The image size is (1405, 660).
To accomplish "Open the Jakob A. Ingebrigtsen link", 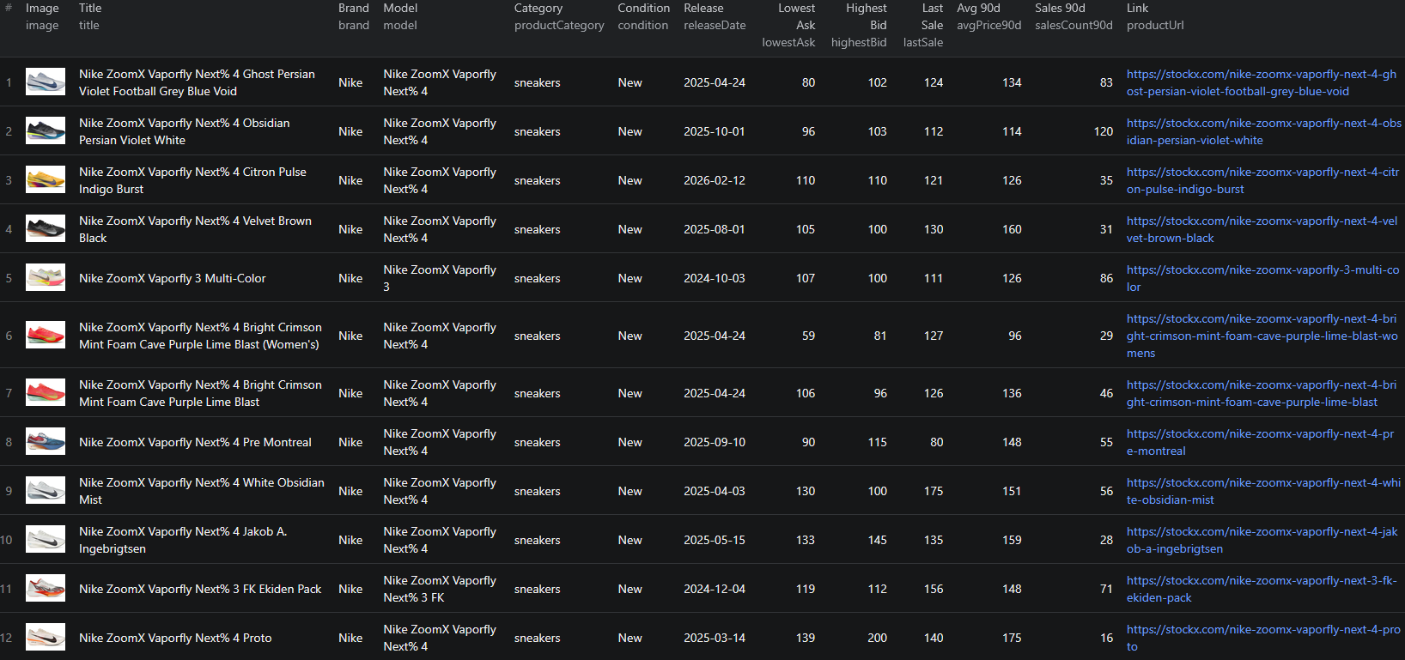I will coord(1262,540).
